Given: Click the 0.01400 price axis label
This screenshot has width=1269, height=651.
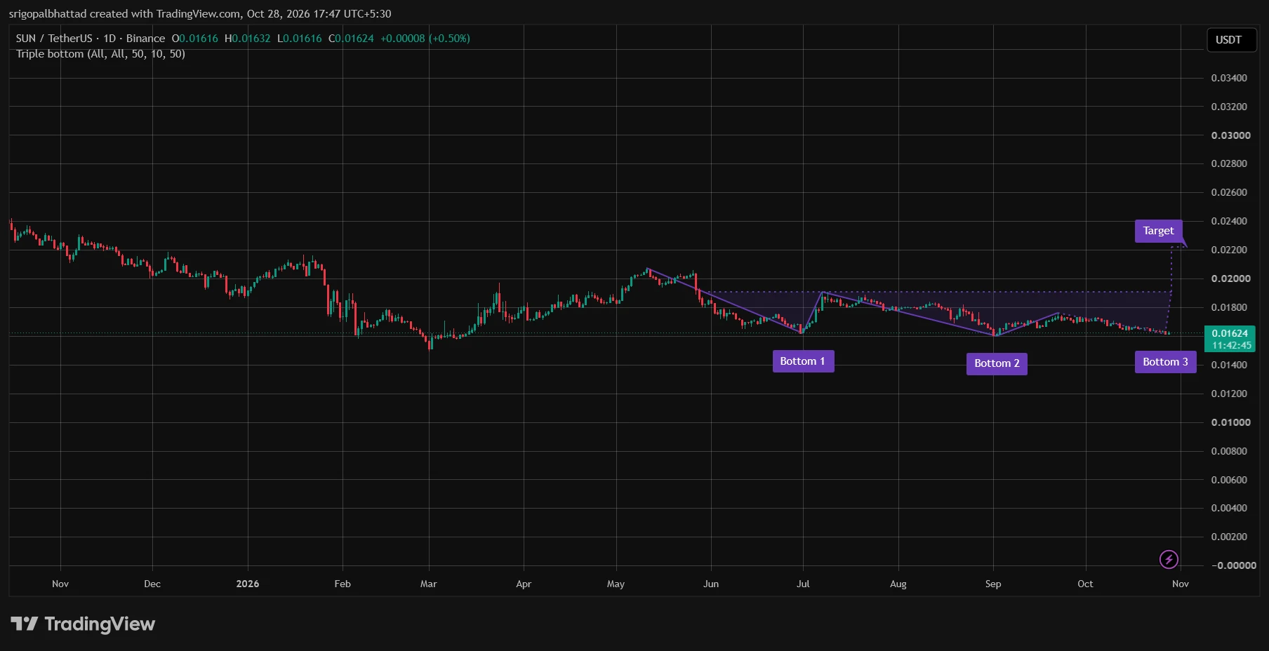Looking at the screenshot, I should click(1230, 365).
